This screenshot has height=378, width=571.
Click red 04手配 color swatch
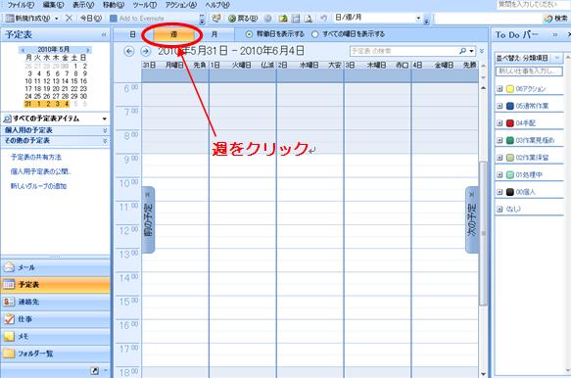point(510,123)
